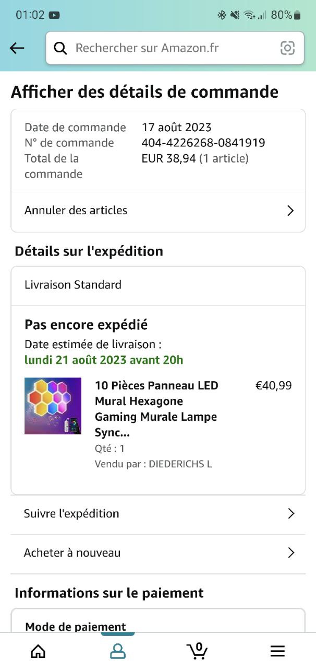The width and height of the screenshot is (316, 669).
Task: Expand the Acheter à nouveau chevron
Action: pyautogui.click(x=291, y=553)
